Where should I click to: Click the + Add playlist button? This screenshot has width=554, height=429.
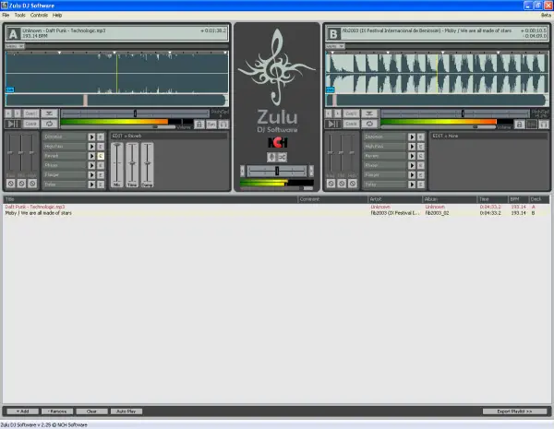click(x=22, y=411)
